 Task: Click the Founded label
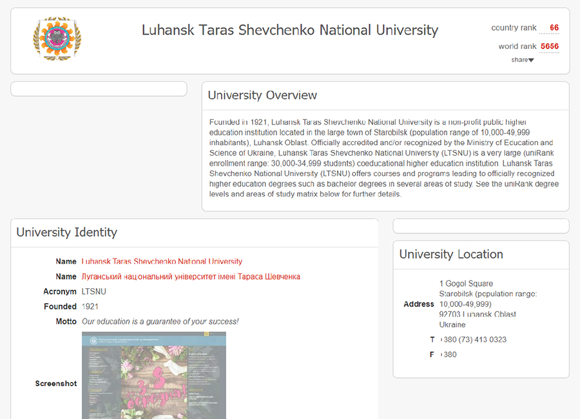coord(60,306)
